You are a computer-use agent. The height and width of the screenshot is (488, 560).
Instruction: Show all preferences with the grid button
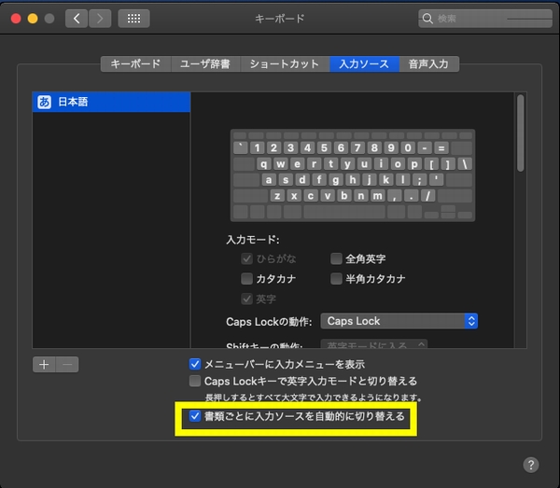pyautogui.click(x=133, y=19)
